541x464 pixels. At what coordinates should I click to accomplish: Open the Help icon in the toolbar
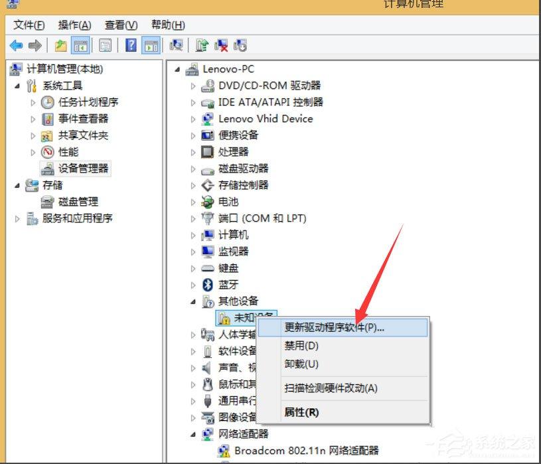pos(130,45)
